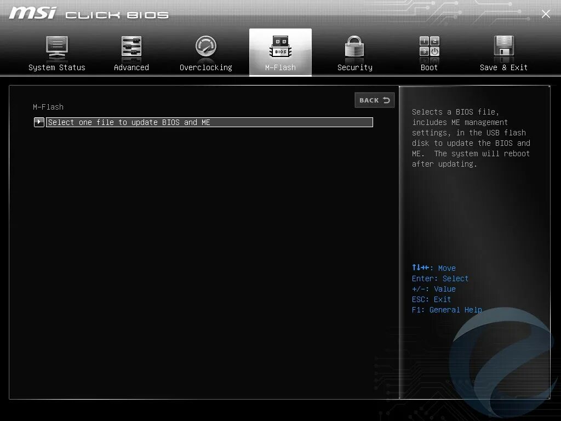Click the Save & Exit tab label
Viewport: 561px width, 421px height.
click(504, 67)
